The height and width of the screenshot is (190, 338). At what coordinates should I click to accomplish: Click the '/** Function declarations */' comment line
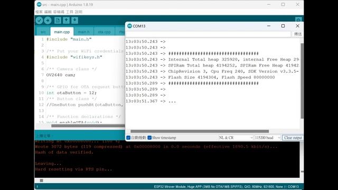pyautogui.click(x=83, y=117)
